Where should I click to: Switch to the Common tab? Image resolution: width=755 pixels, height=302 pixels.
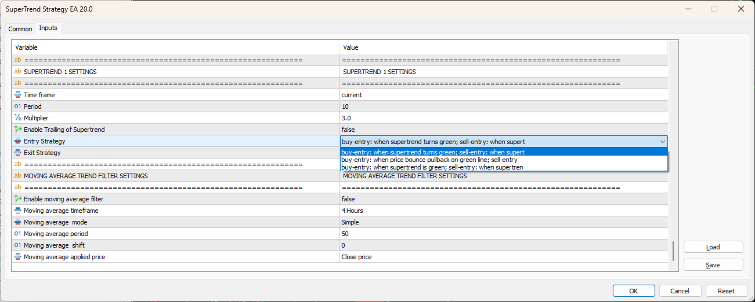(20, 29)
